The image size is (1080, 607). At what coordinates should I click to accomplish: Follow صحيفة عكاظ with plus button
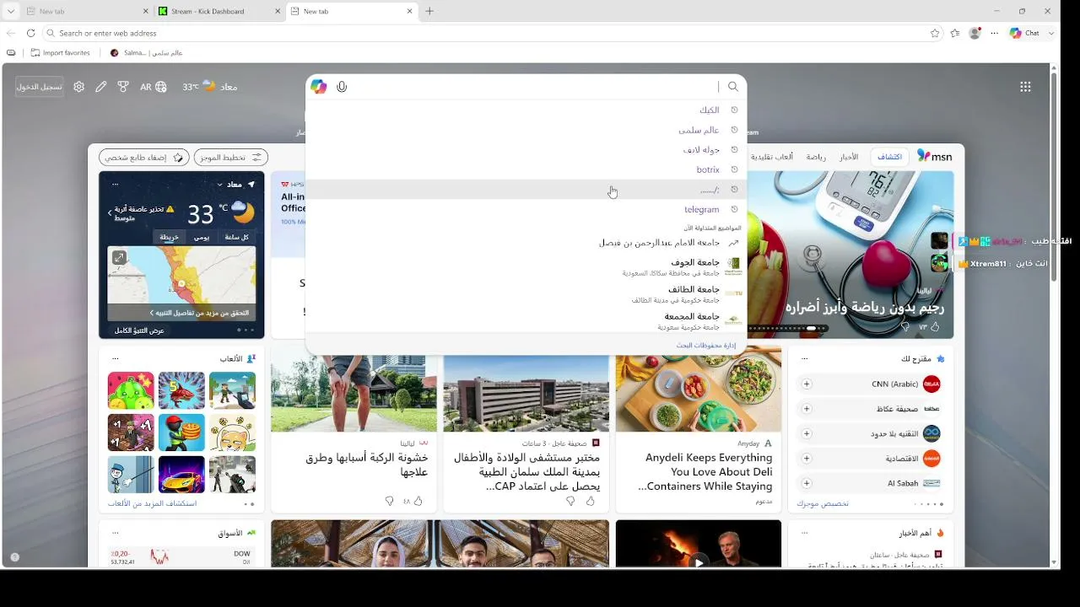pyautogui.click(x=807, y=409)
